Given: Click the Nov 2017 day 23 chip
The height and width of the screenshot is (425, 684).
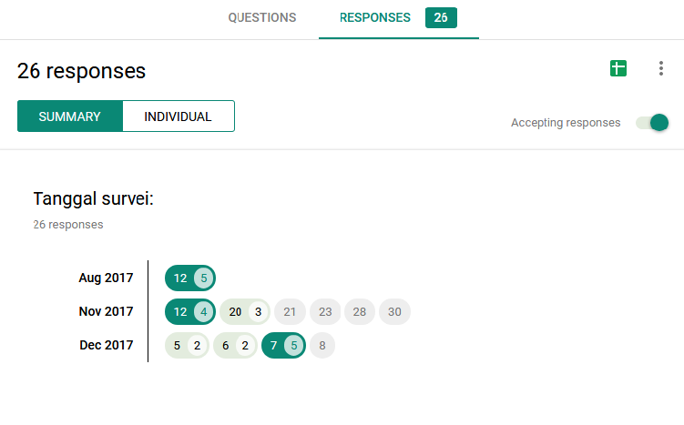Looking at the screenshot, I should [x=325, y=312].
